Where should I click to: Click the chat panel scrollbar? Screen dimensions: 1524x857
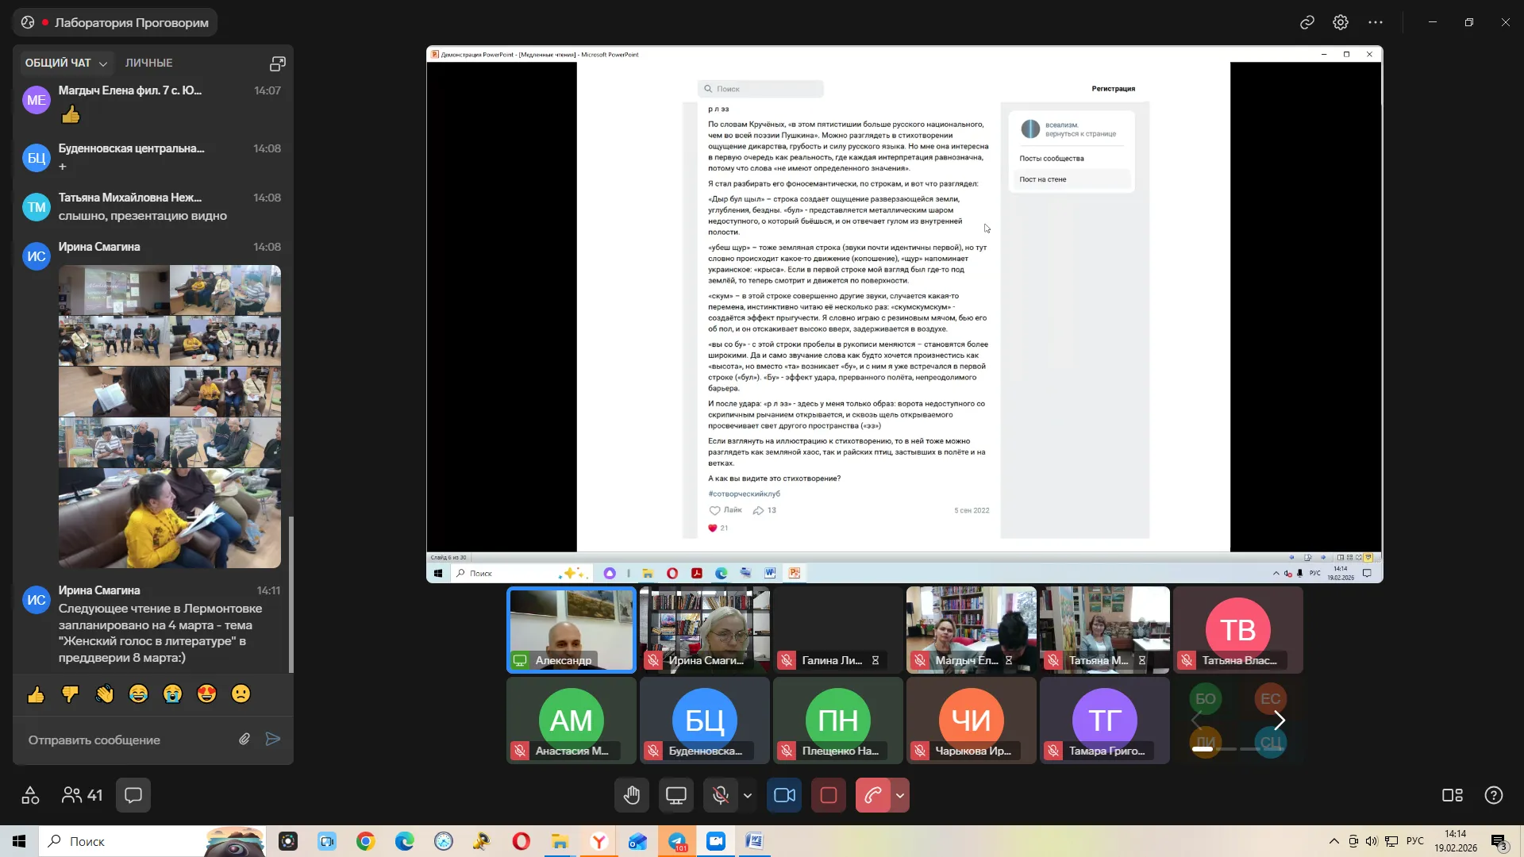[x=291, y=594]
